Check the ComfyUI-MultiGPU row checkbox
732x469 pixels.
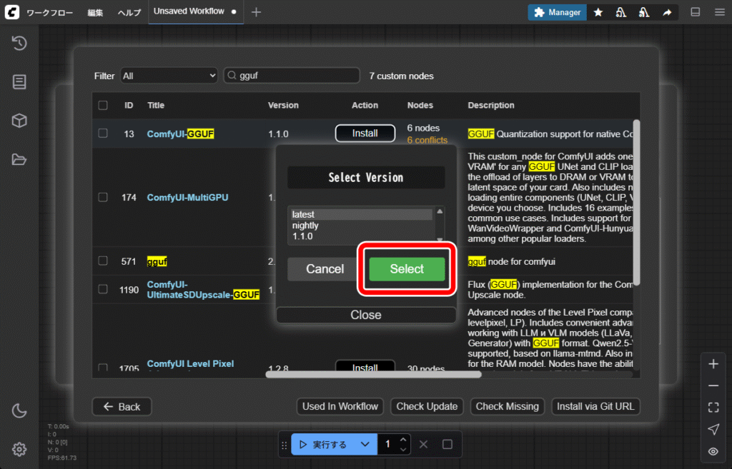coord(103,197)
